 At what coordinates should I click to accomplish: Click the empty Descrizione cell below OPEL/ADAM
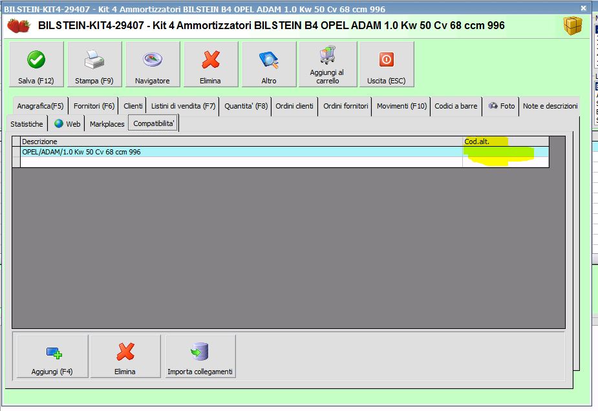(x=241, y=162)
